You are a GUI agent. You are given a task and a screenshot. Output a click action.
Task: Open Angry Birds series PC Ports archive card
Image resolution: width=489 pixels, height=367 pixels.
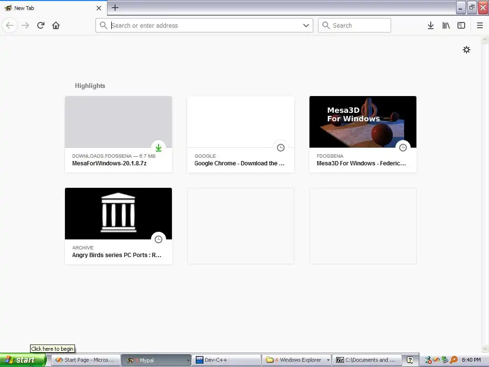coord(118,226)
